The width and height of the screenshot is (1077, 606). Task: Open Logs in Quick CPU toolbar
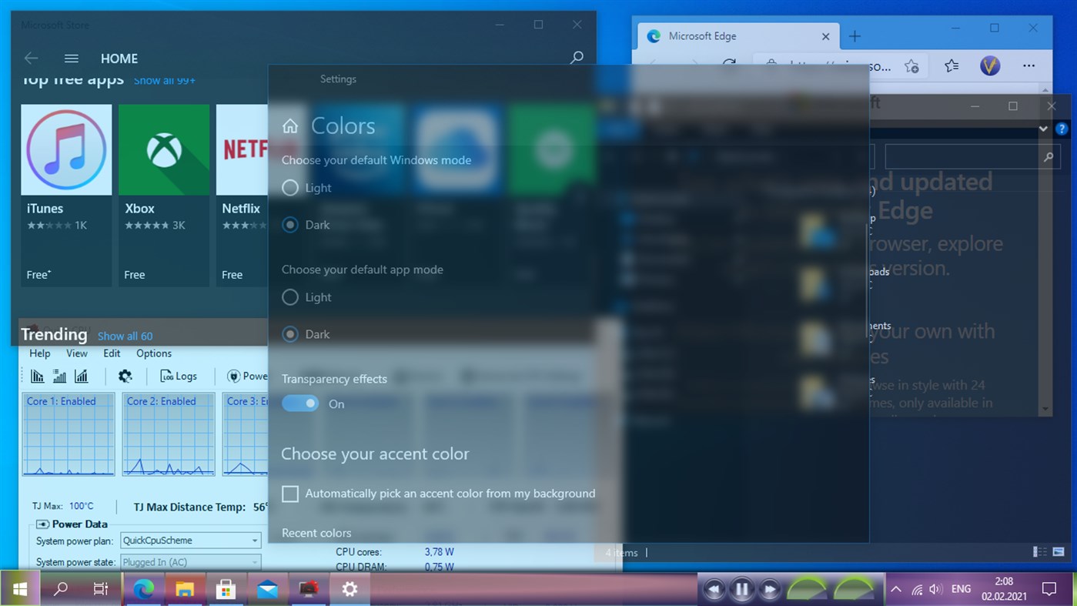(179, 376)
